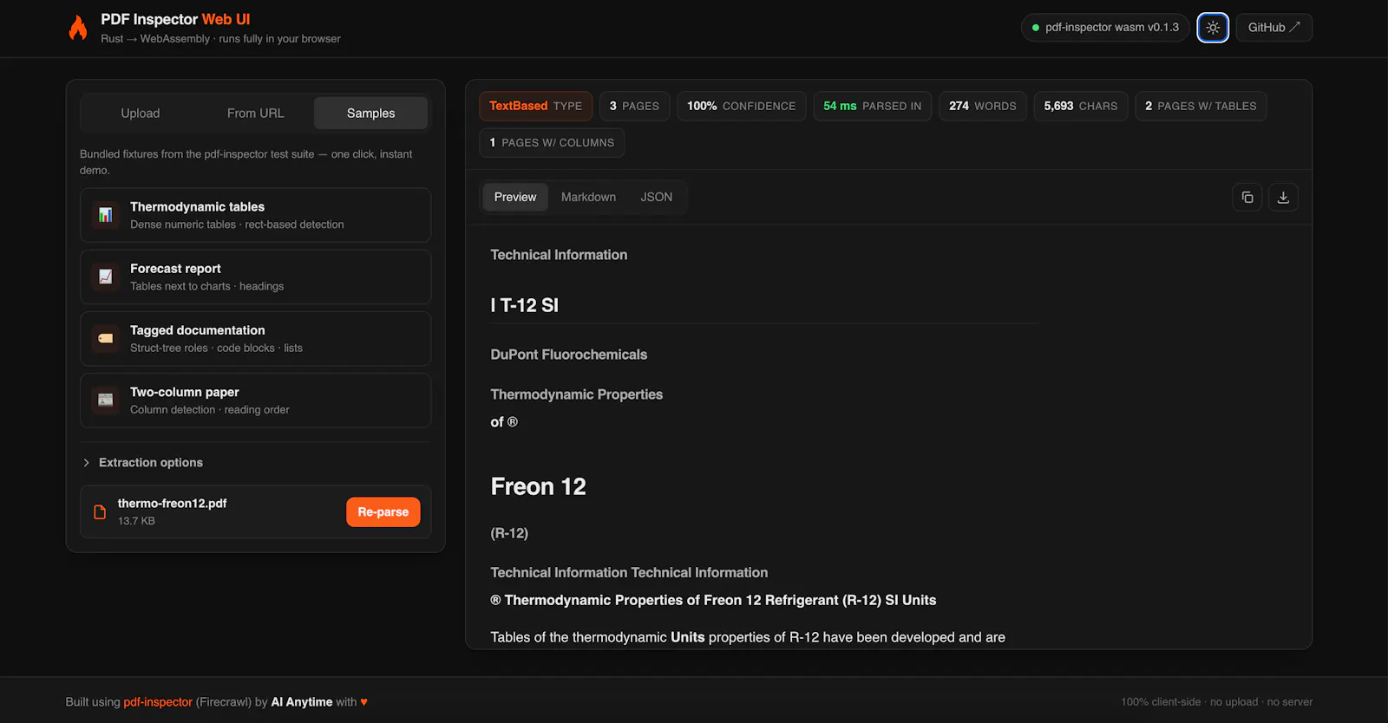Load the Tagged documentation sample
The height and width of the screenshot is (723, 1388).
point(255,338)
